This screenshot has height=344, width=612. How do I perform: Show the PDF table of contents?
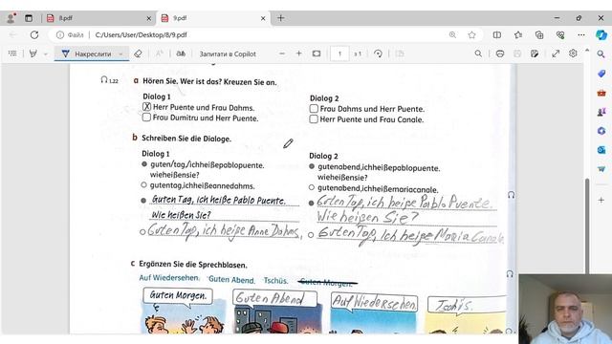tap(12, 54)
